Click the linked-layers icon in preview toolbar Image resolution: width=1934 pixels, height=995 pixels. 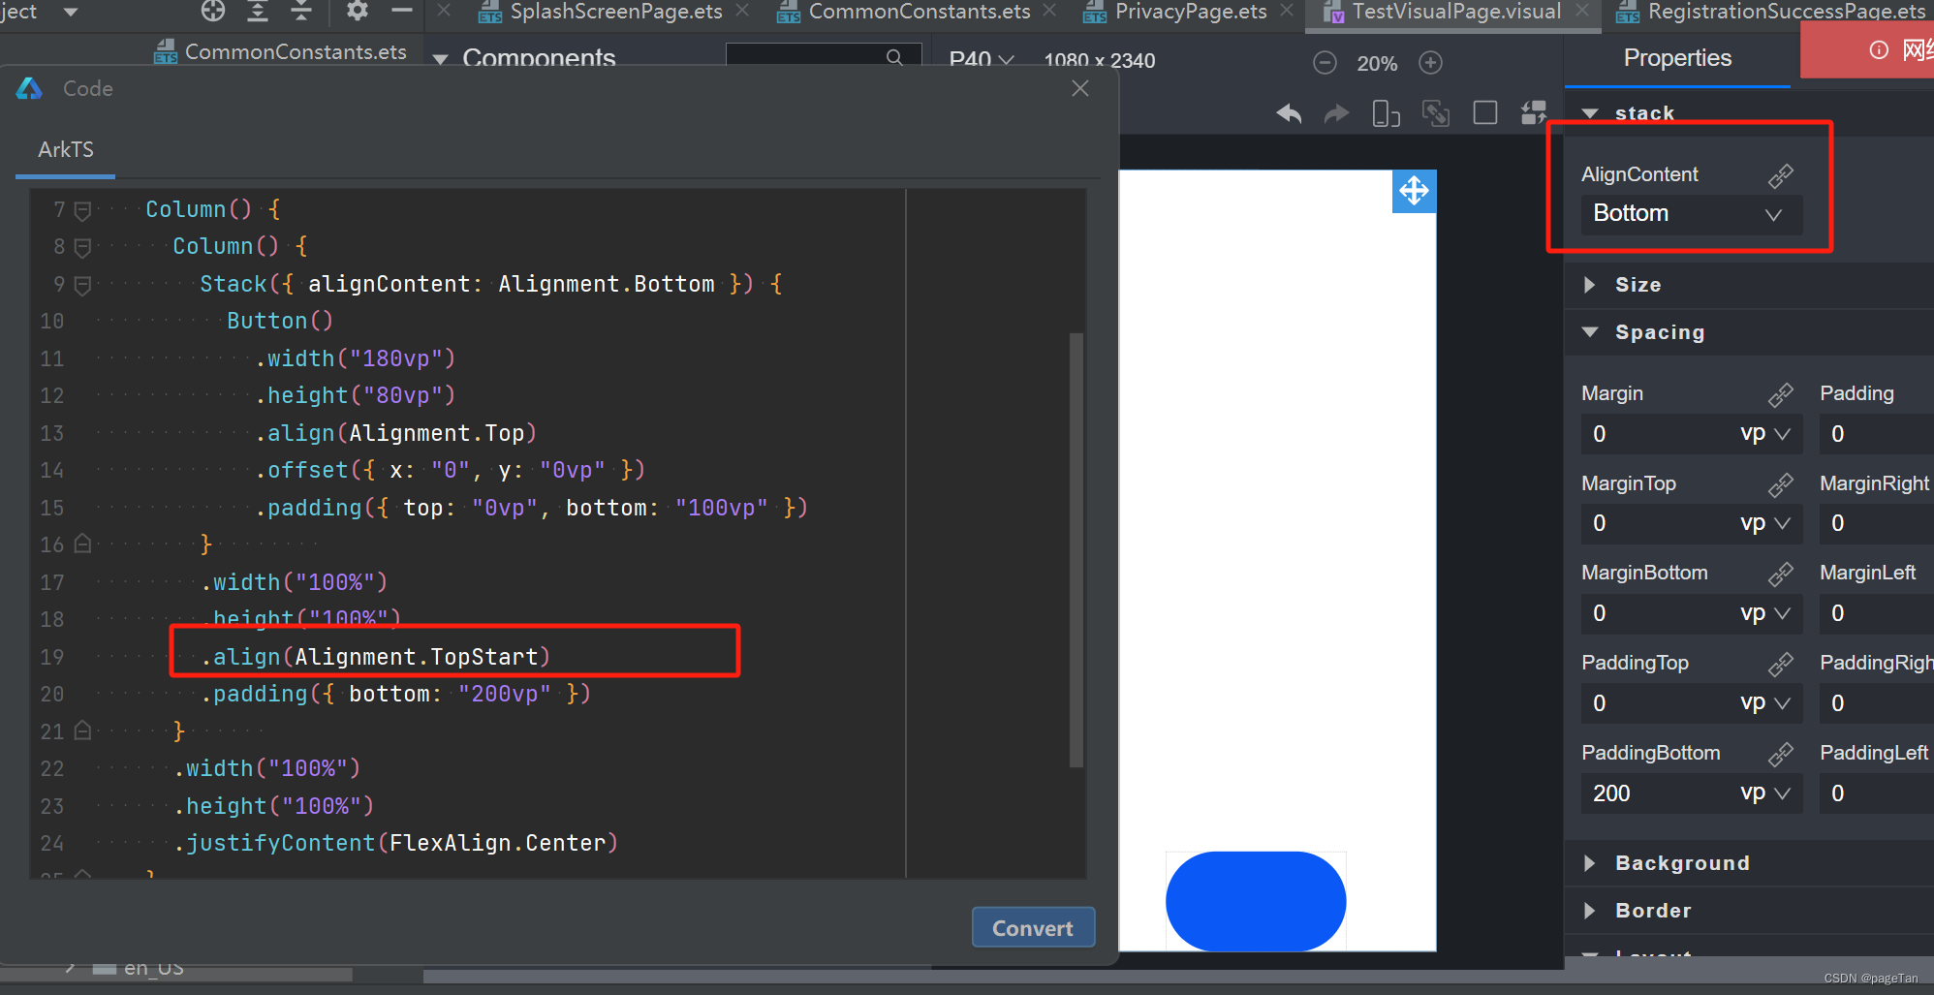[x=1436, y=113]
